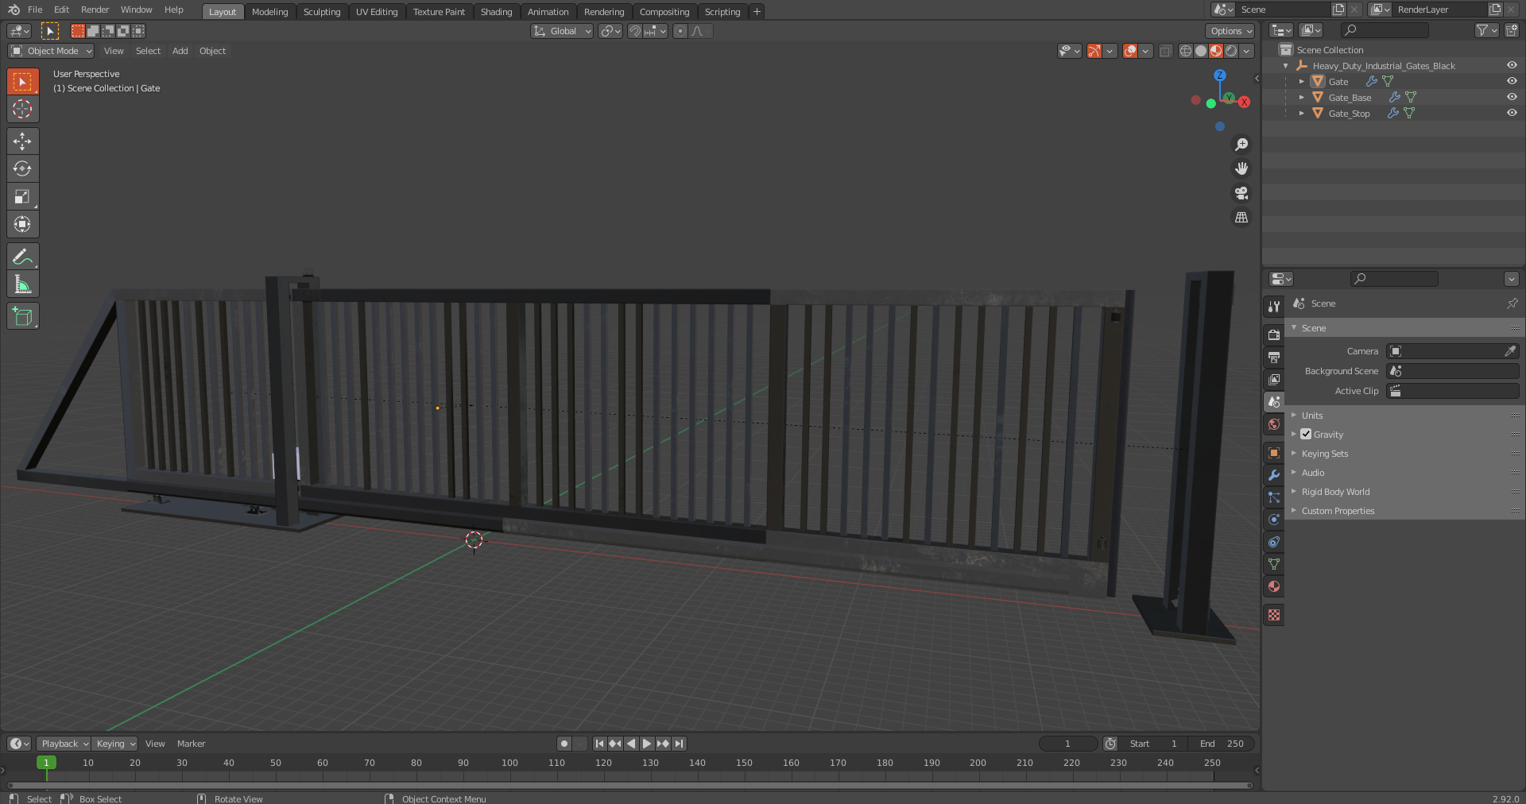Click the zoom view magnifier icon
Viewport: 1526px width, 804px height.
pos(1241,145)
